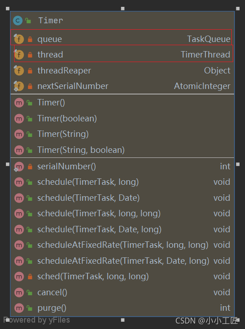This screenshot has width=245, height=329.
Task: Select schedule(TimerTask, long) method text
Action: tap(88, 182)
